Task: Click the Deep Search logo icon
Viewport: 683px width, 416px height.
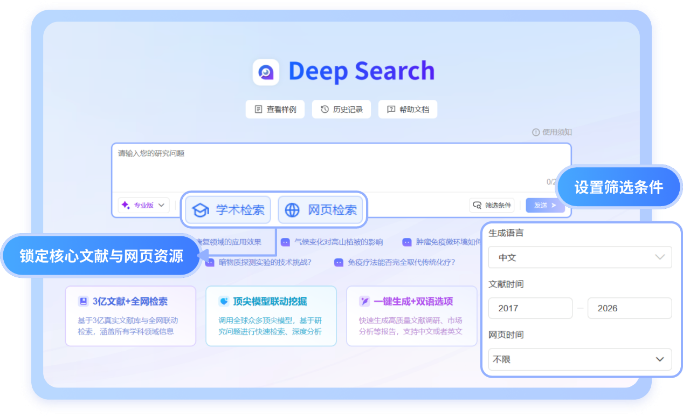Action: [265, 71]
